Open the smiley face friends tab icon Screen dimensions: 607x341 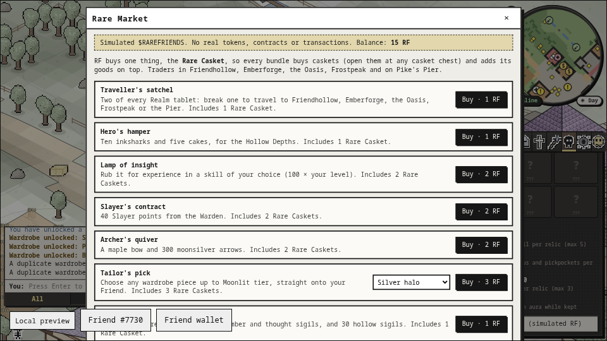(599, 142)
